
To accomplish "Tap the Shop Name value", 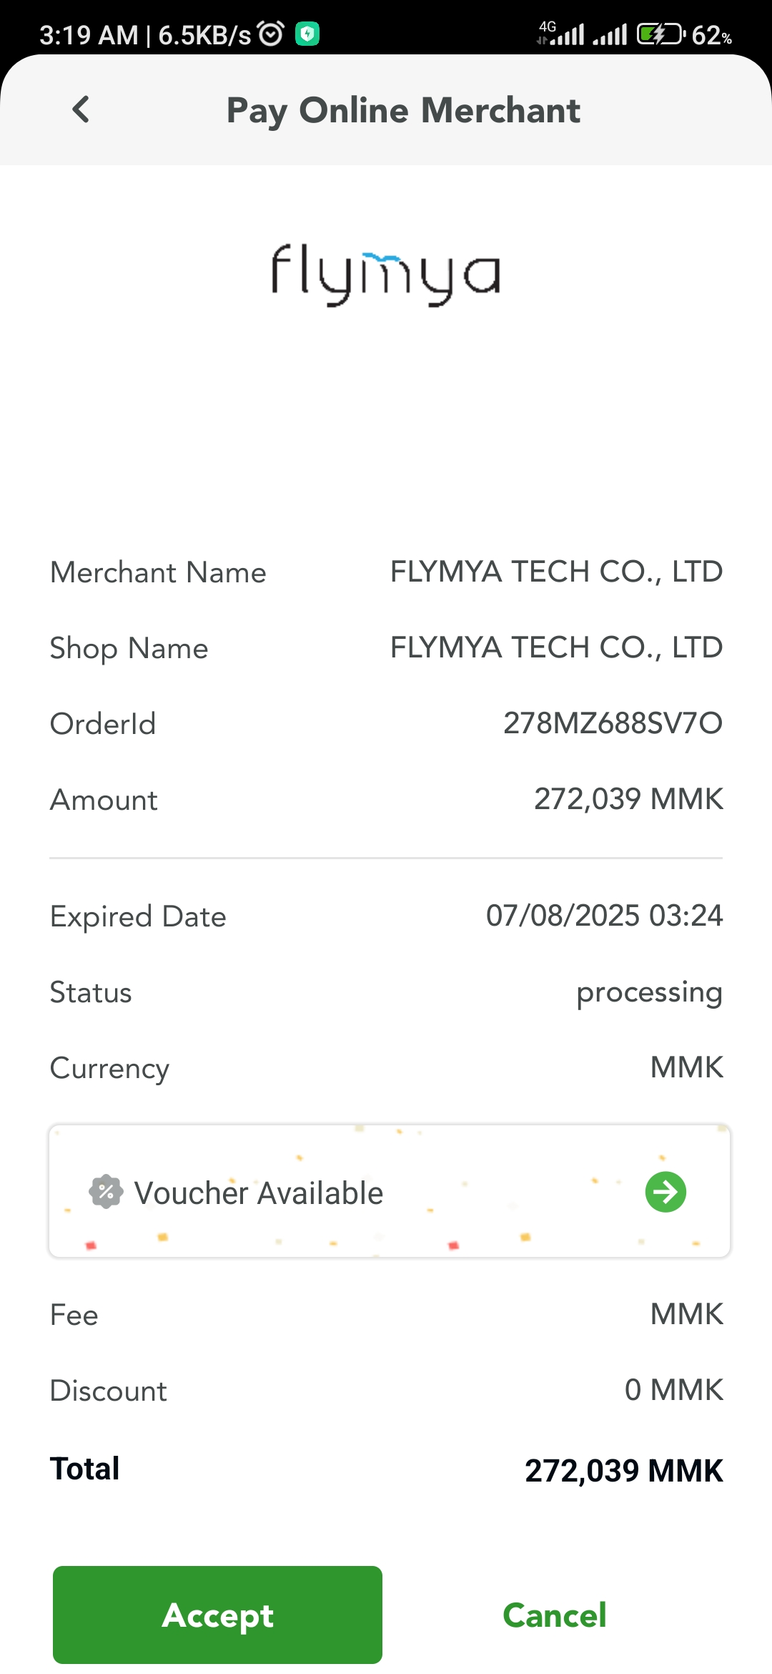I will coord(556,647).
